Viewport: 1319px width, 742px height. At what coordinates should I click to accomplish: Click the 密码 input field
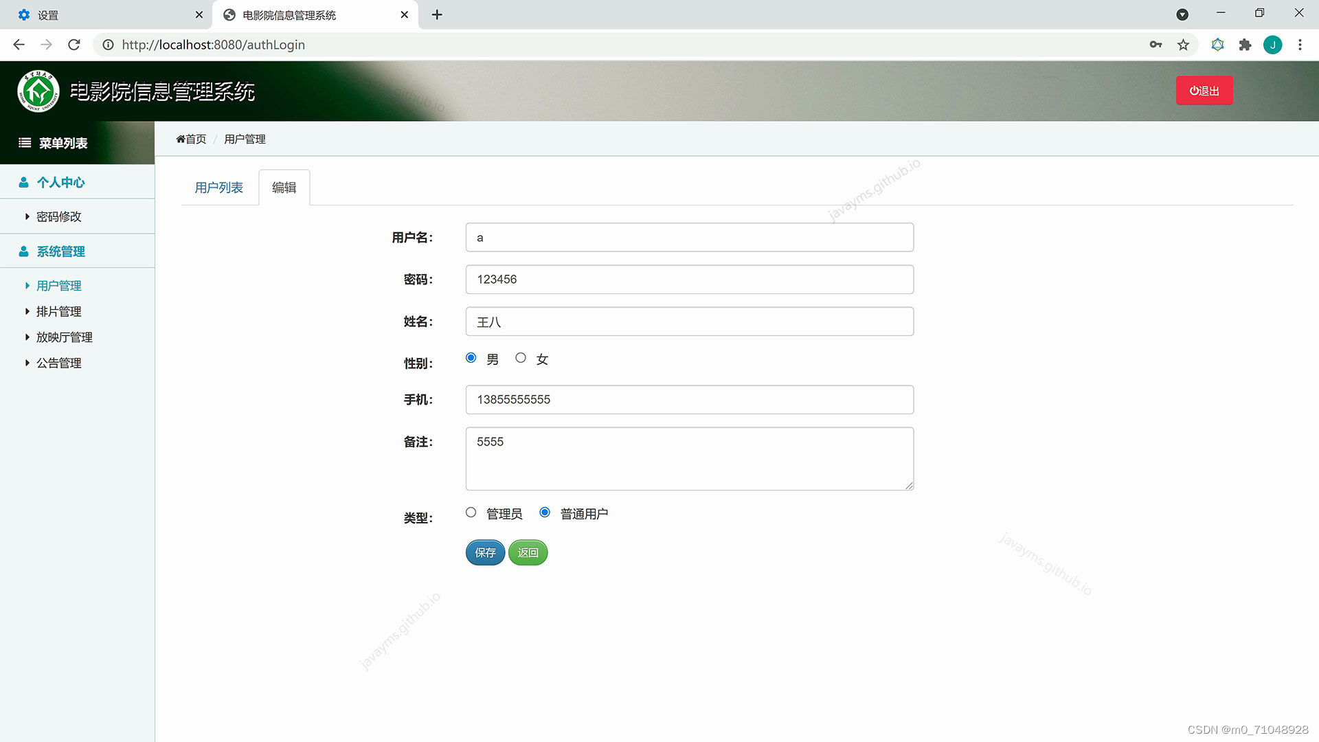pyautogui.click(x=690, y=279)
